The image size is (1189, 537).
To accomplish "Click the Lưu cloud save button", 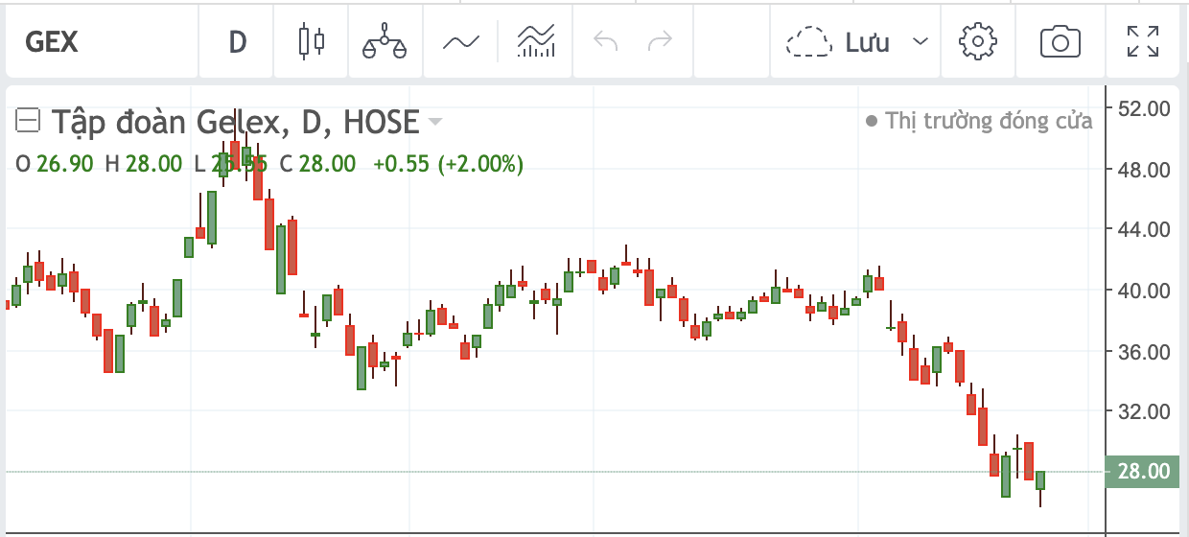I will coord(836,42).
